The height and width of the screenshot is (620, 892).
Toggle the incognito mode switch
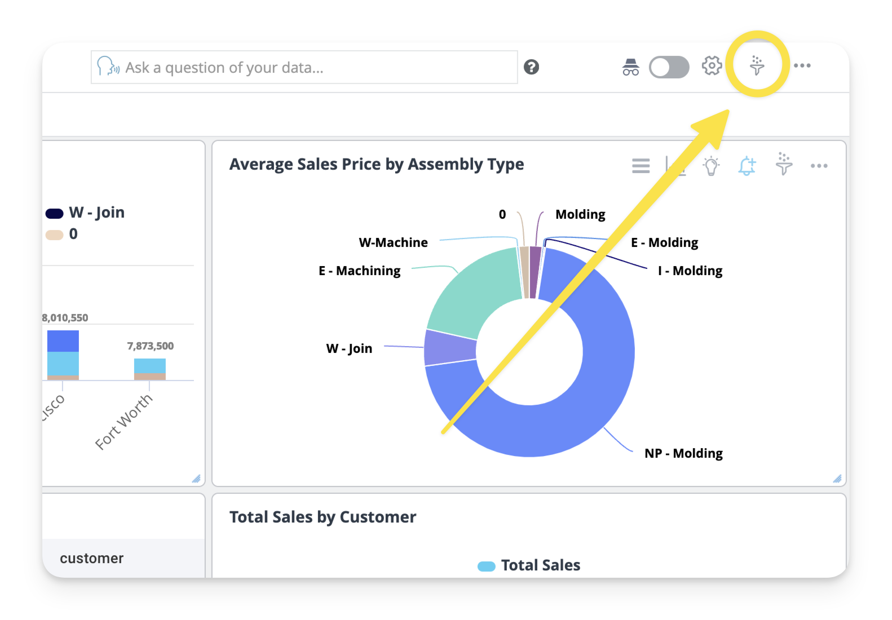669,67
